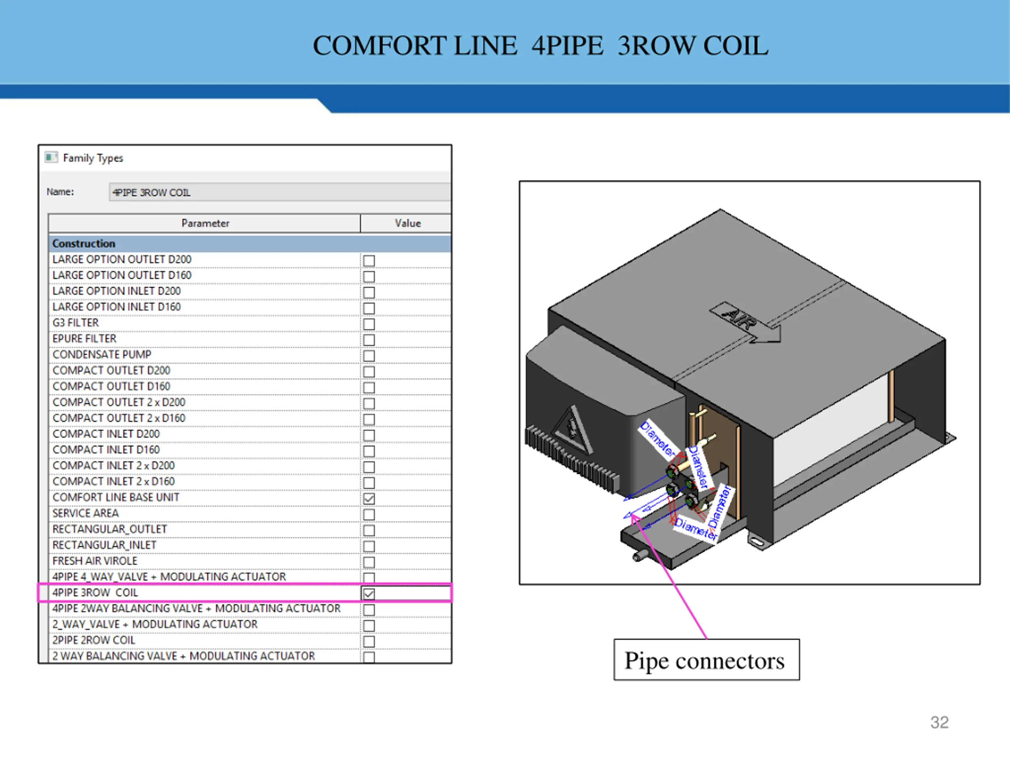Enable LARGE OPTION OUTLET D160 checkbox
The image size is (1010, 757).
(x=368, y=277)
